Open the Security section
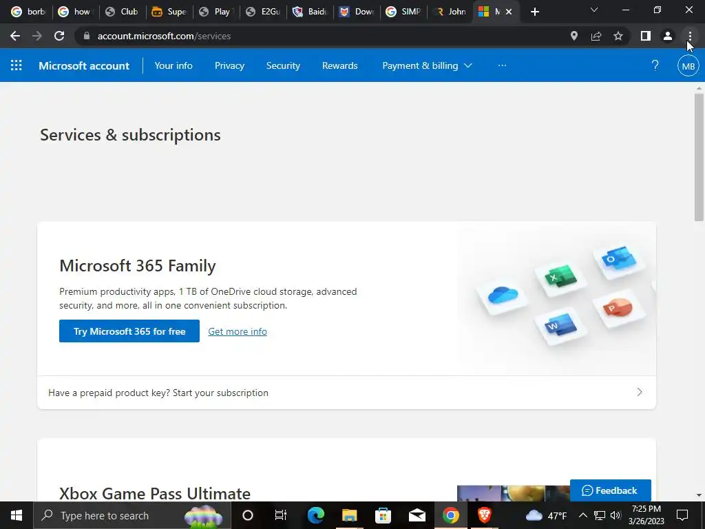705x529 pixels. tap(283, 65)
